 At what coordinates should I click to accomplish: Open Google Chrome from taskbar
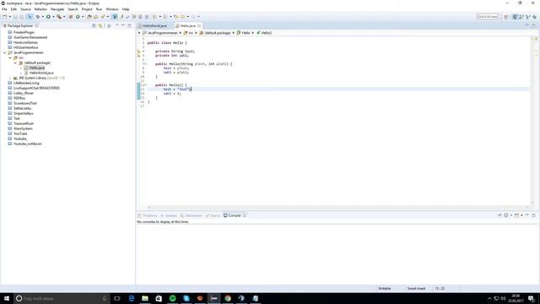pos(228,298)
